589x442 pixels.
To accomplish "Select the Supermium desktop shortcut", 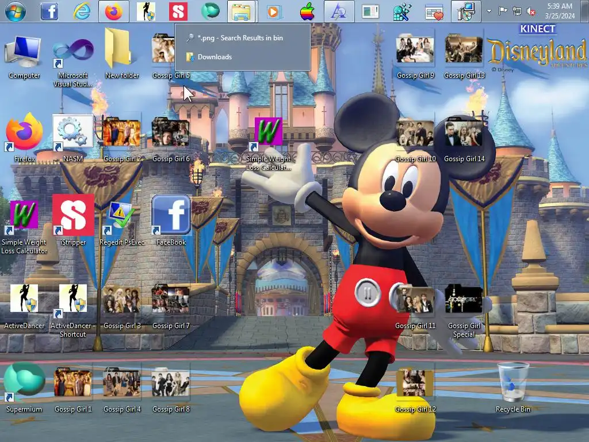I will 24,388.
